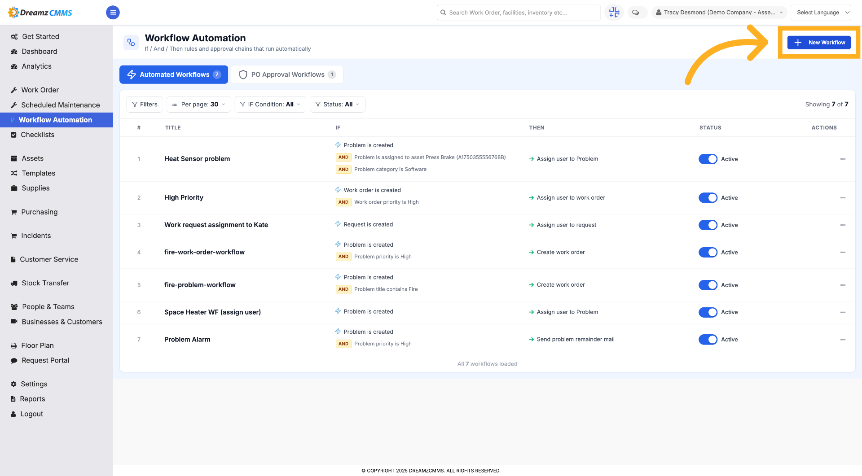Disable the Heat Sensor problem Active toggle

tap(708, 159)
